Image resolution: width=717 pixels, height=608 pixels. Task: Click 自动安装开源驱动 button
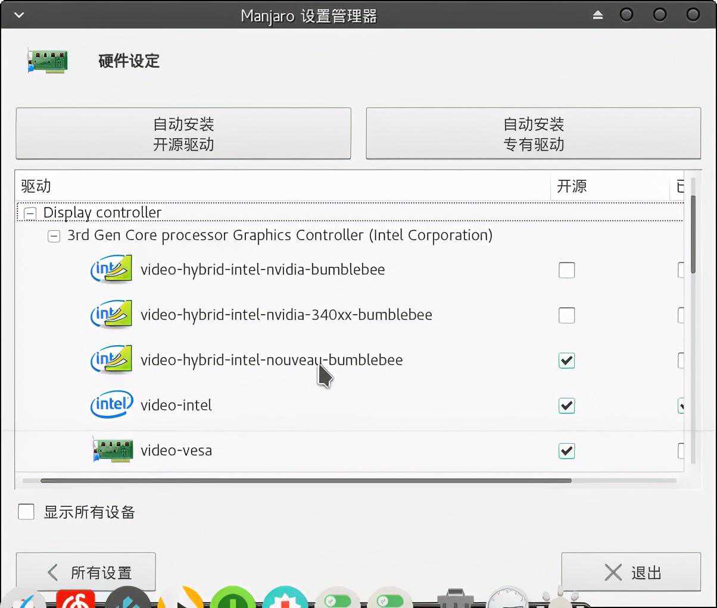coord(183,134)
